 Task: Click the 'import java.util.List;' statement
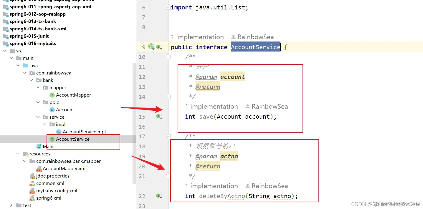(209, 7)
